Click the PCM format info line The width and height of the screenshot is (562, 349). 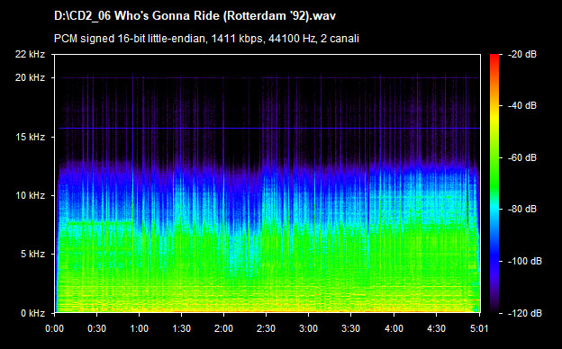coord(206,39)
